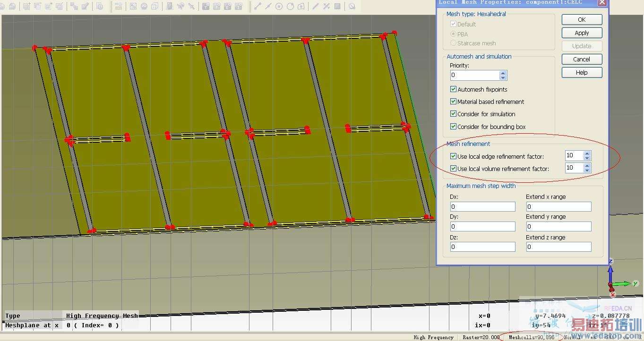This screenshot has width=644, height=341.
Task: Click the Dx mesh step input field
Action: coord(482,207)
